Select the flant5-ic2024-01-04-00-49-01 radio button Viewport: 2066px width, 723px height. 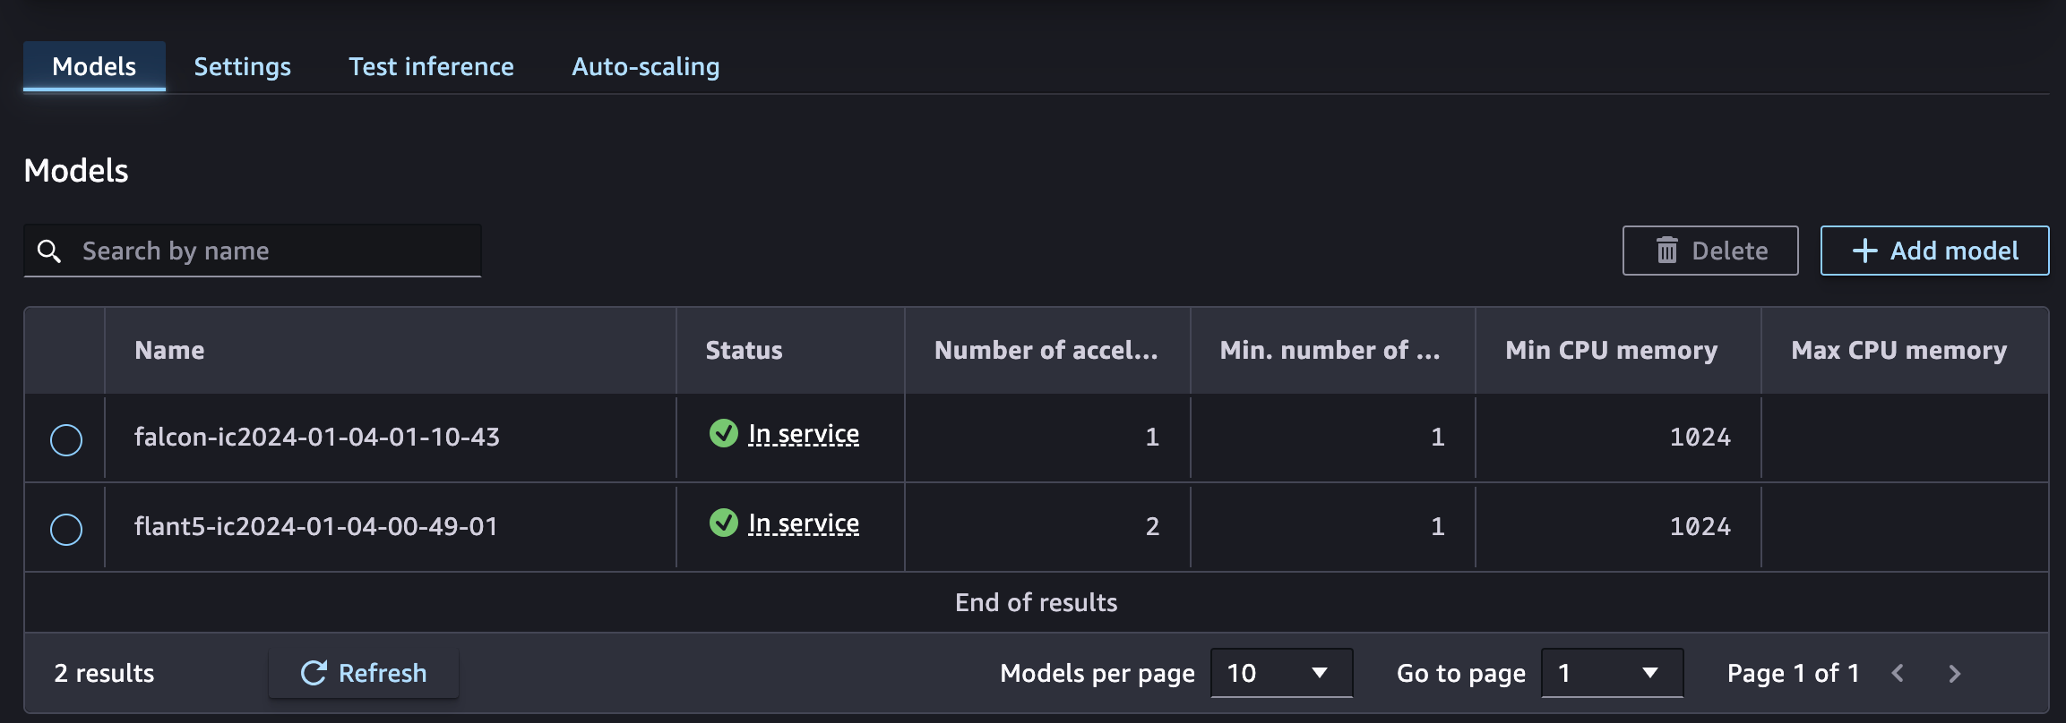66,529
